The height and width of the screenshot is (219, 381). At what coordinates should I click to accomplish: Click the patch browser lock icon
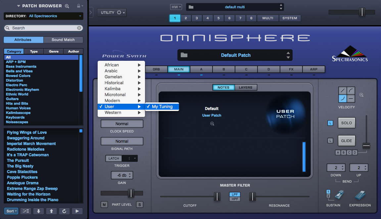click(x=78, y=6)
